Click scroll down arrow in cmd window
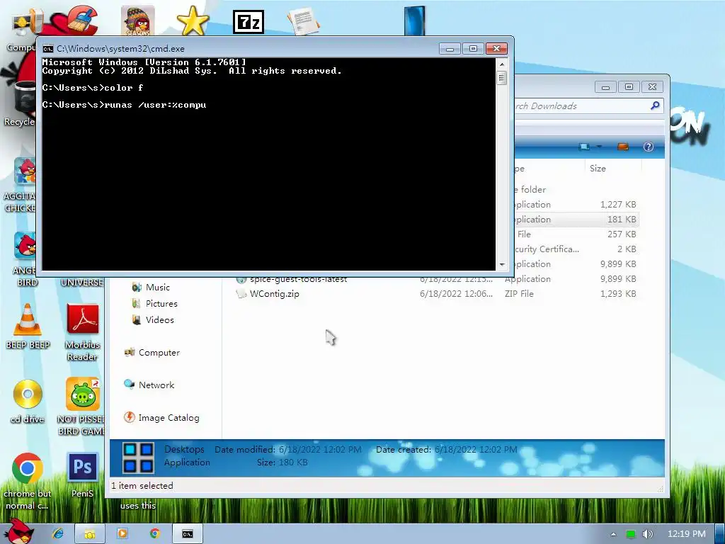Viewport: 725px width, 544px height. click(502, 265)
